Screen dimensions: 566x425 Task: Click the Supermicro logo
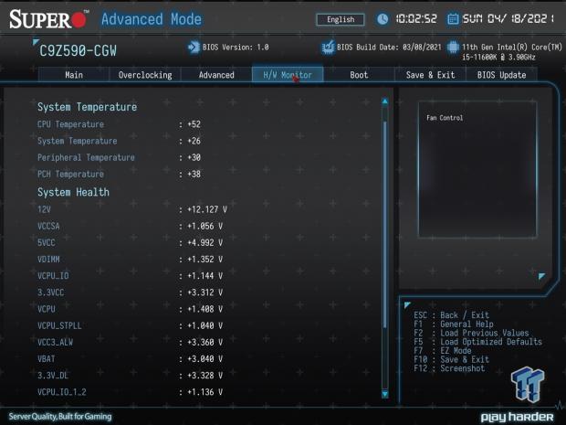[x=48, y=19]
